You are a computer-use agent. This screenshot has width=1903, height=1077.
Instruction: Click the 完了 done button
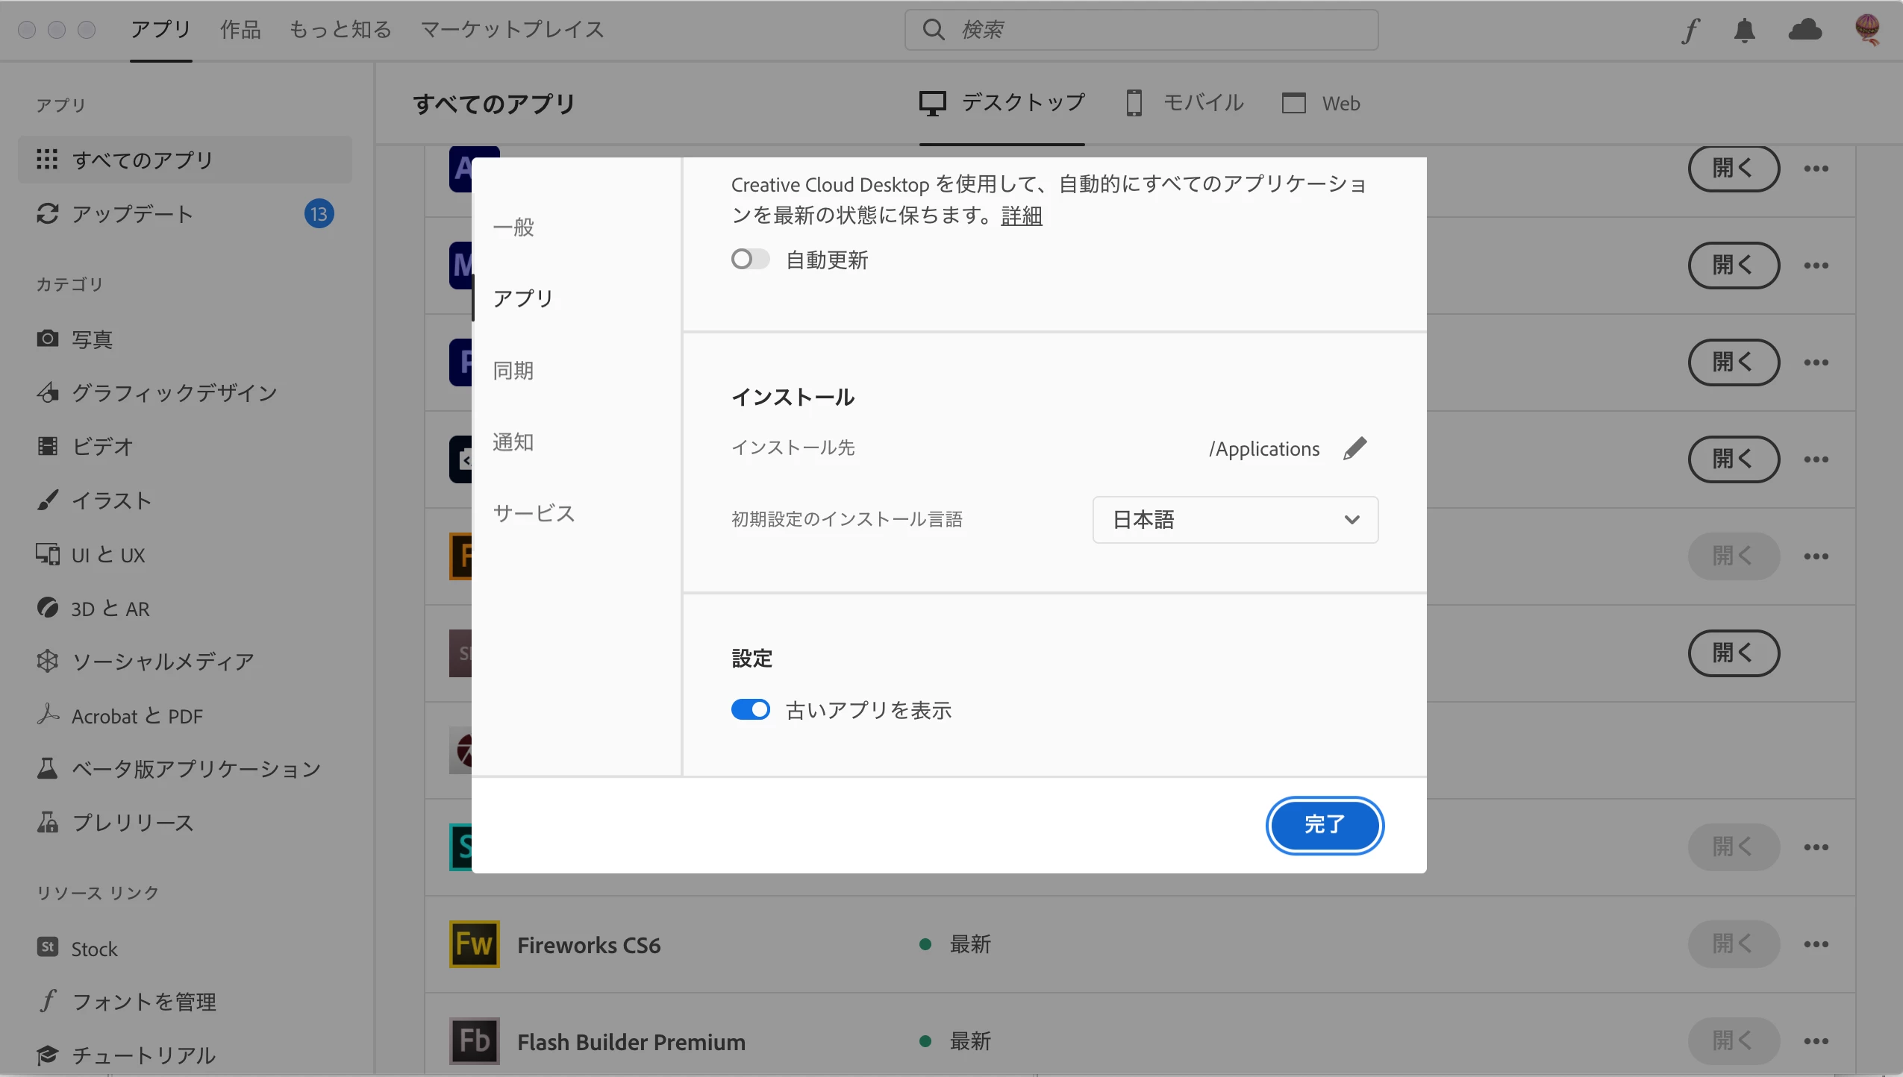(x=1325, y=825)
